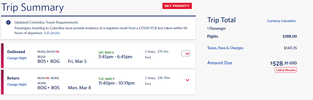
Task: Change the Return flight
Action: click(17, 85)
